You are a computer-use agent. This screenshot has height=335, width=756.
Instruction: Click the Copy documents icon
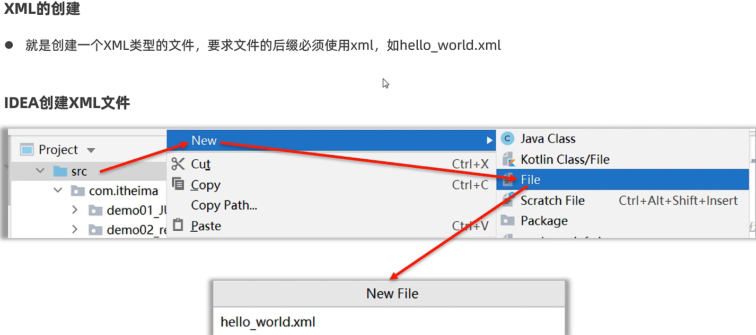[x=178, y=184]
